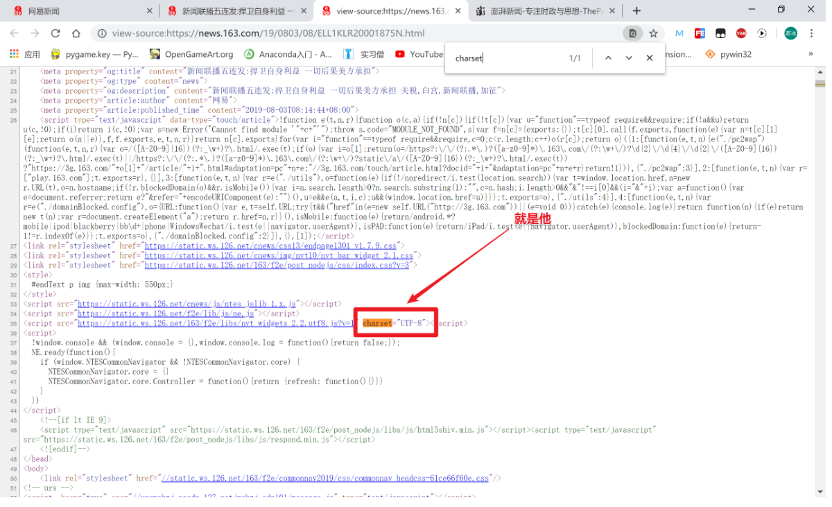Open the 应用 apps shortcut
Viewport: 832px width, 507px height.
pyautogui.click(x=24, y=54)
